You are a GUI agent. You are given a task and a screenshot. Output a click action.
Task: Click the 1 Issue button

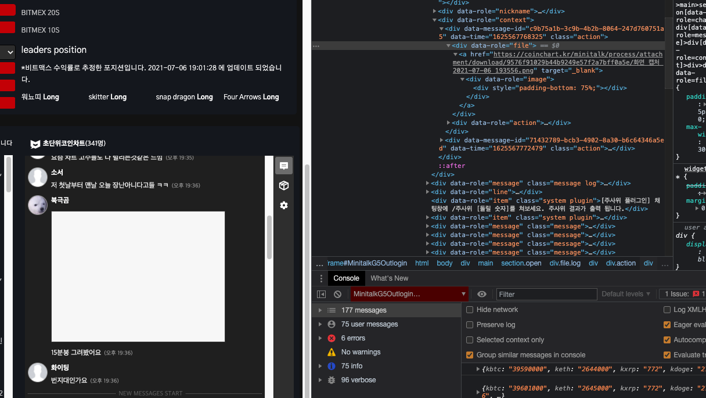pos(682,294)
